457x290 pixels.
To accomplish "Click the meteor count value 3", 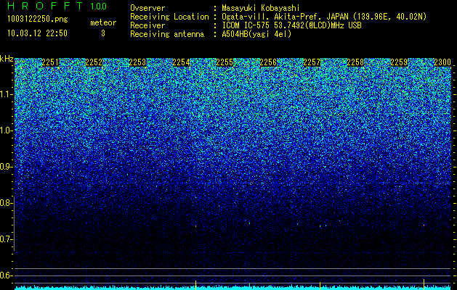I will [103, 33].
